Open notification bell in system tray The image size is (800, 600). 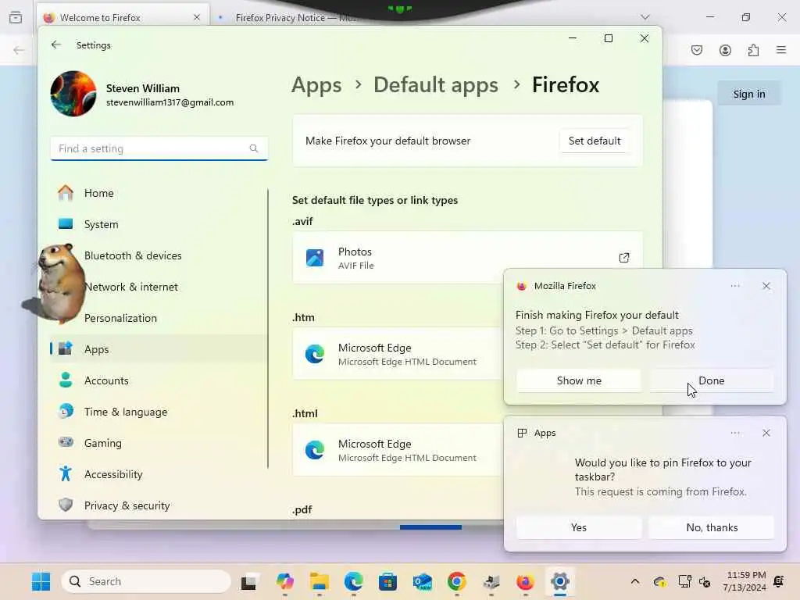(x=779, y=581)
